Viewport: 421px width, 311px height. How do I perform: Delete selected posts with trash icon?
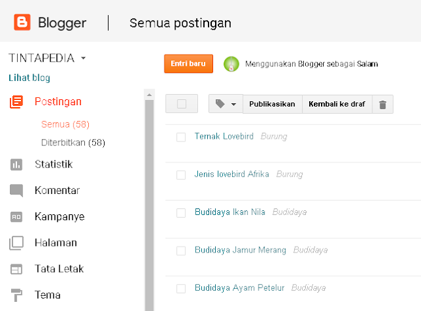point(383,105)
